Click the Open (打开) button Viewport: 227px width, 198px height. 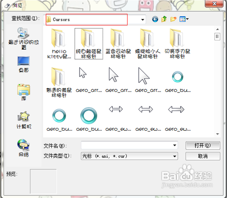pos(203,146)
